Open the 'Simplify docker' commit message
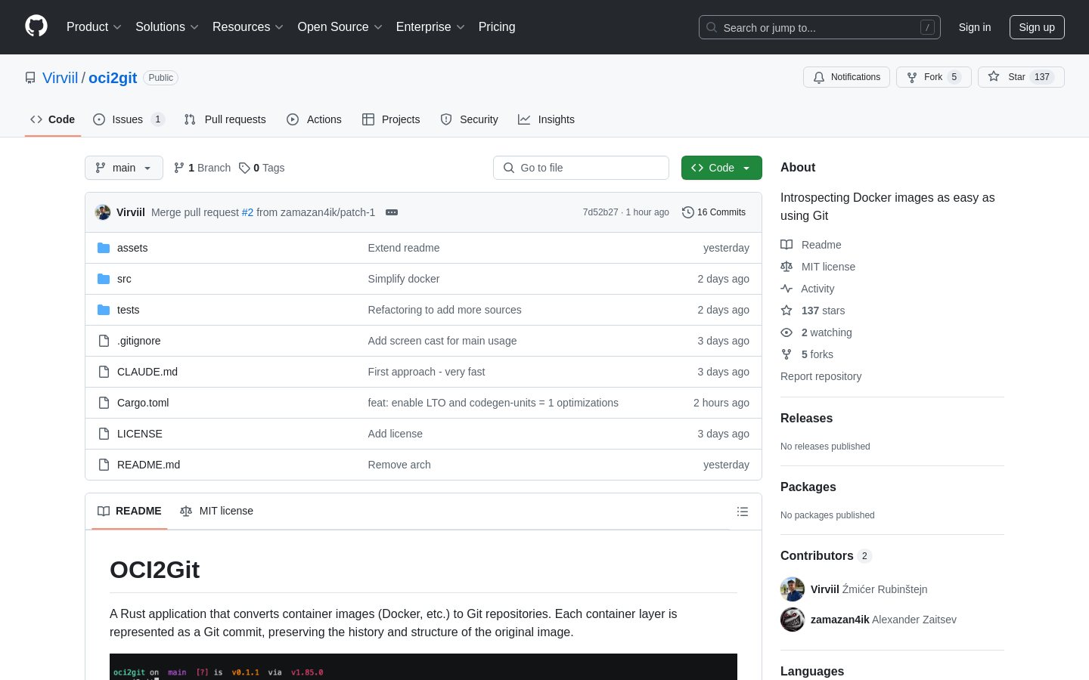This screenshot has height=680, width=1089. (x=404, y=279)
